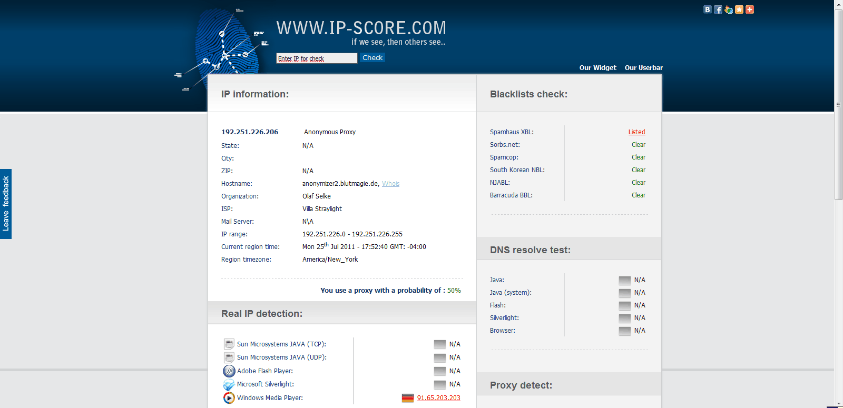Click gray flag in Java (system) row
Image resolution: width=843 pixels, height=408 pixels.
pyautogui.click(x=625, y=293)
